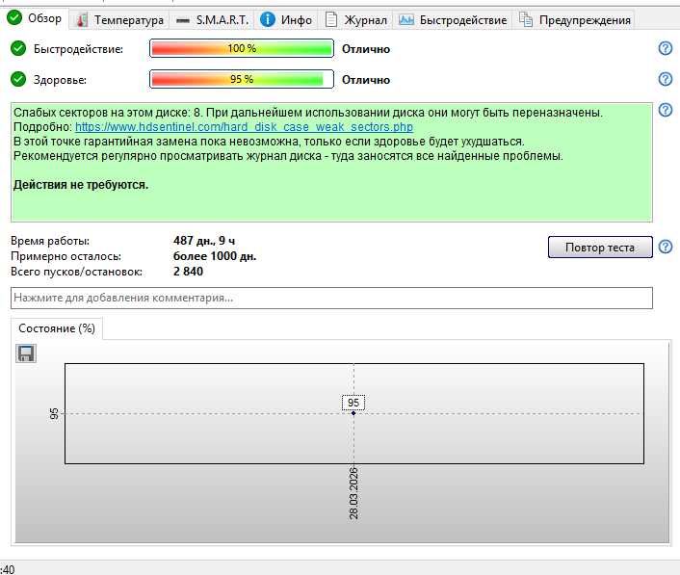Viewport: 680px width, 575px height.
Task: Click the pages icon on Предупреждения tab
Action: pyautogui.click(x=526, y=19)
